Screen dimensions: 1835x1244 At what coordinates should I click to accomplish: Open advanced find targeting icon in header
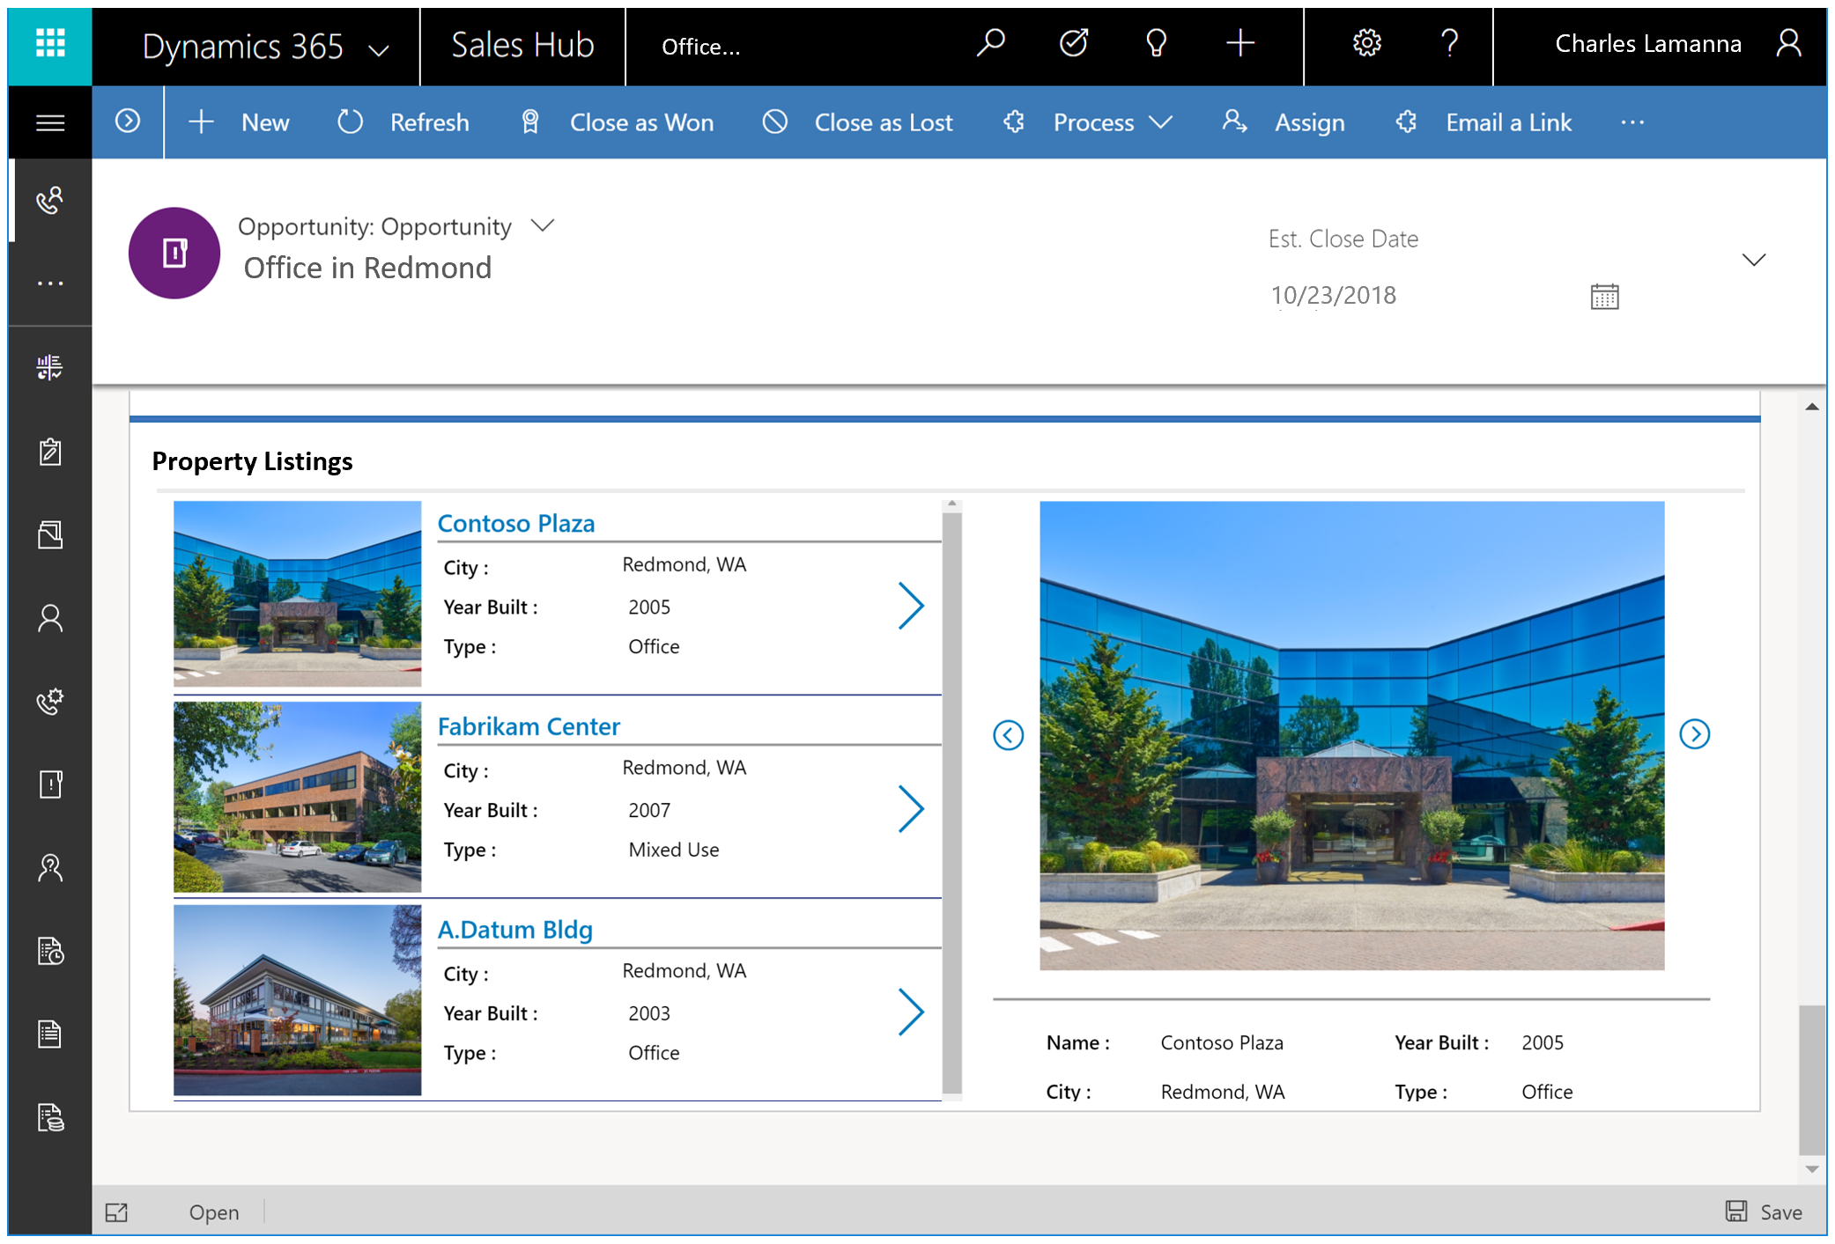pos(1074,43)
